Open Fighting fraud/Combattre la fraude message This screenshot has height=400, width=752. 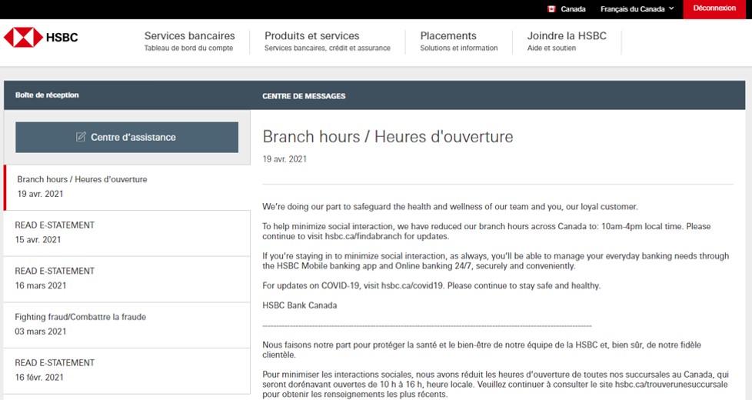pos(127,325)
